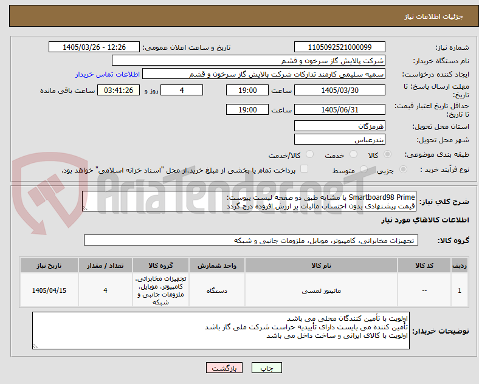The height and width of the screenshot is (384, 479).
Task: Click the بازگشت (back) button
Action: click(224, 368)
